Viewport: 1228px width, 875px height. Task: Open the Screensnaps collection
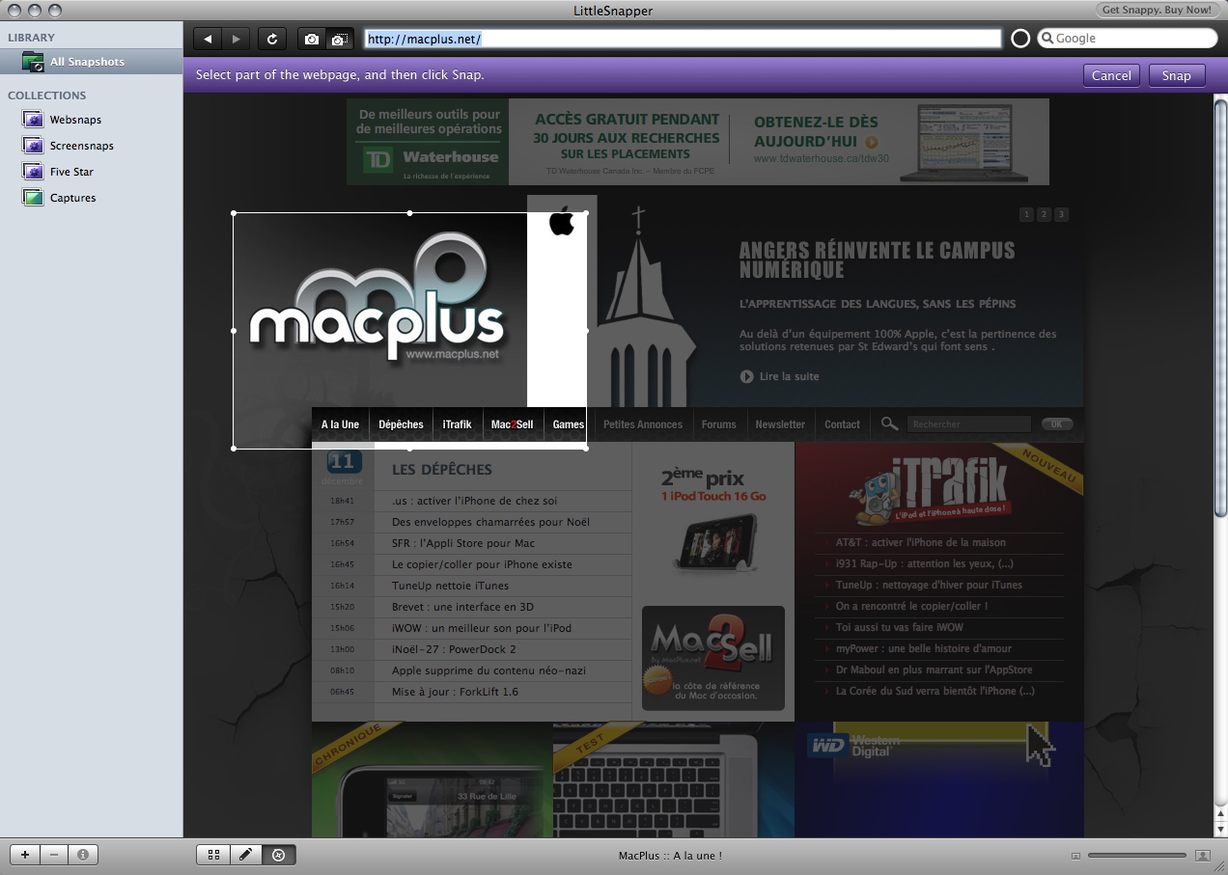(x=82, y=146)
